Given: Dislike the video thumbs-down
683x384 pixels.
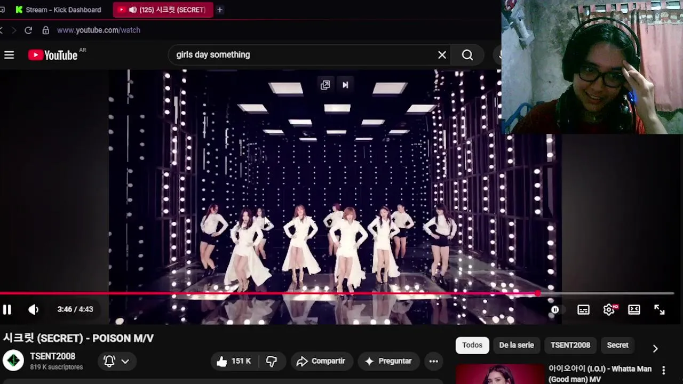Looking at the screenshot, I should click(272, 361).
